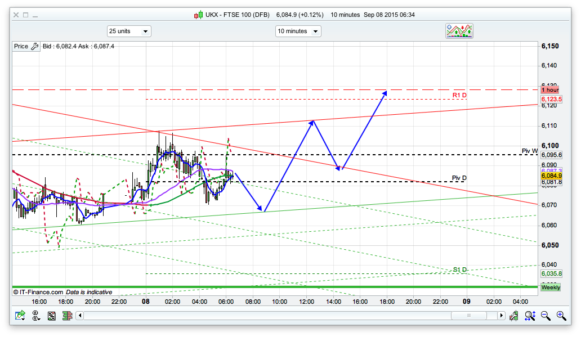Click the magnifier with vertical arrows icon
Image resolution: width=581 pixels, height=337 pixels.
530,316
